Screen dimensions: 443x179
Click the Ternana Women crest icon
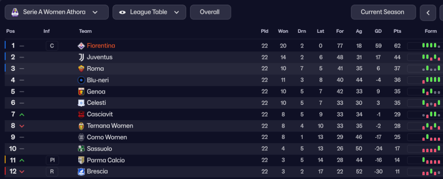point(81,126)
